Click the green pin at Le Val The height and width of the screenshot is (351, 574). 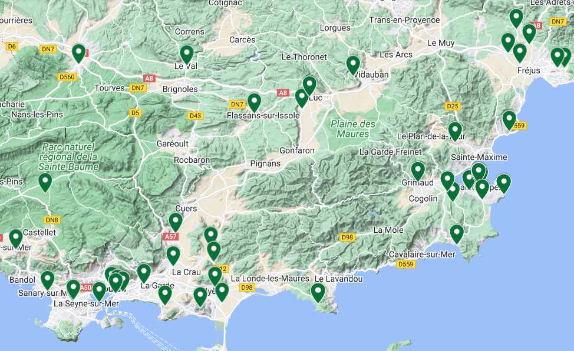[187, 55]
